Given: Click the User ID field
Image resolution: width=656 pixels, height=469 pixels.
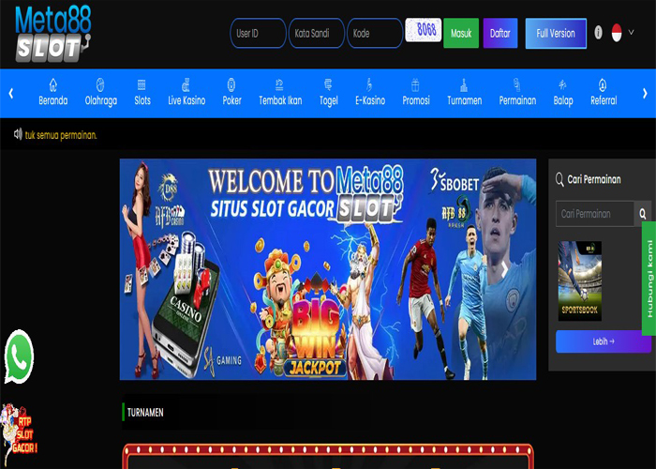Looking at the screenshot, I should pyautogui.click(x=258, y=33).
